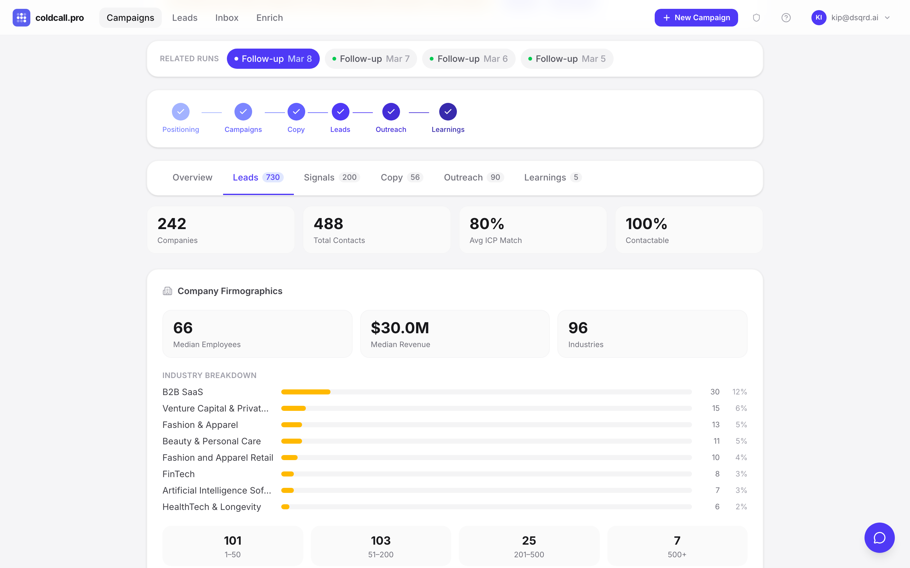
Task: Select the Follow-up Mar 7 run
Action: [371, 59]
